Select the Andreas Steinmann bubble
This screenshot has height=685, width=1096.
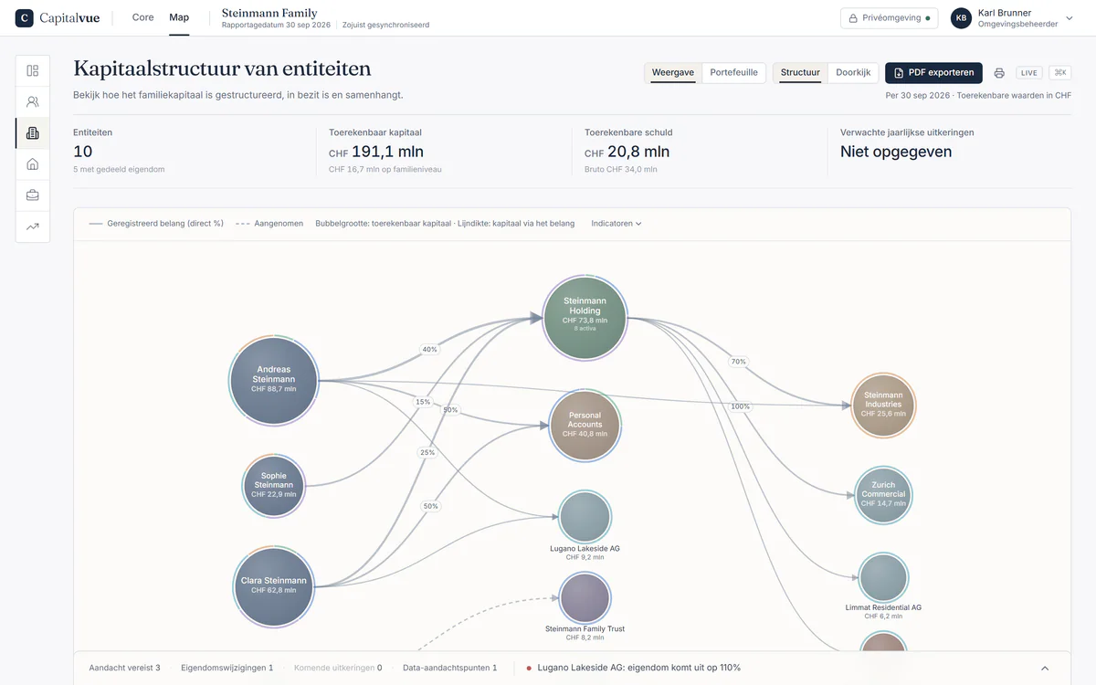coord(274,380)
